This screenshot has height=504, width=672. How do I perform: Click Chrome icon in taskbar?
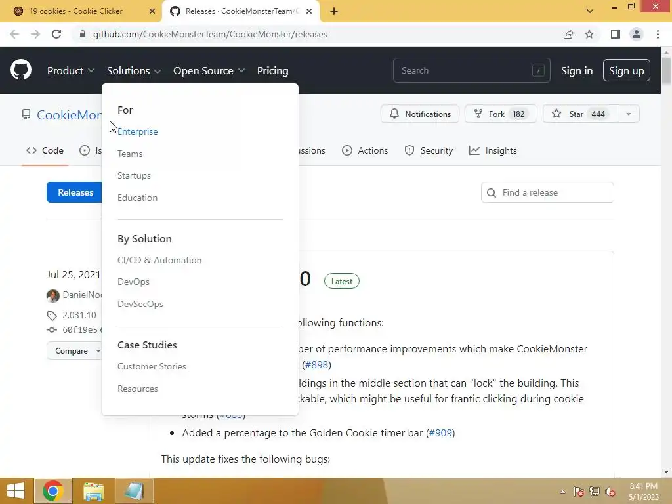tap(53, 491)
